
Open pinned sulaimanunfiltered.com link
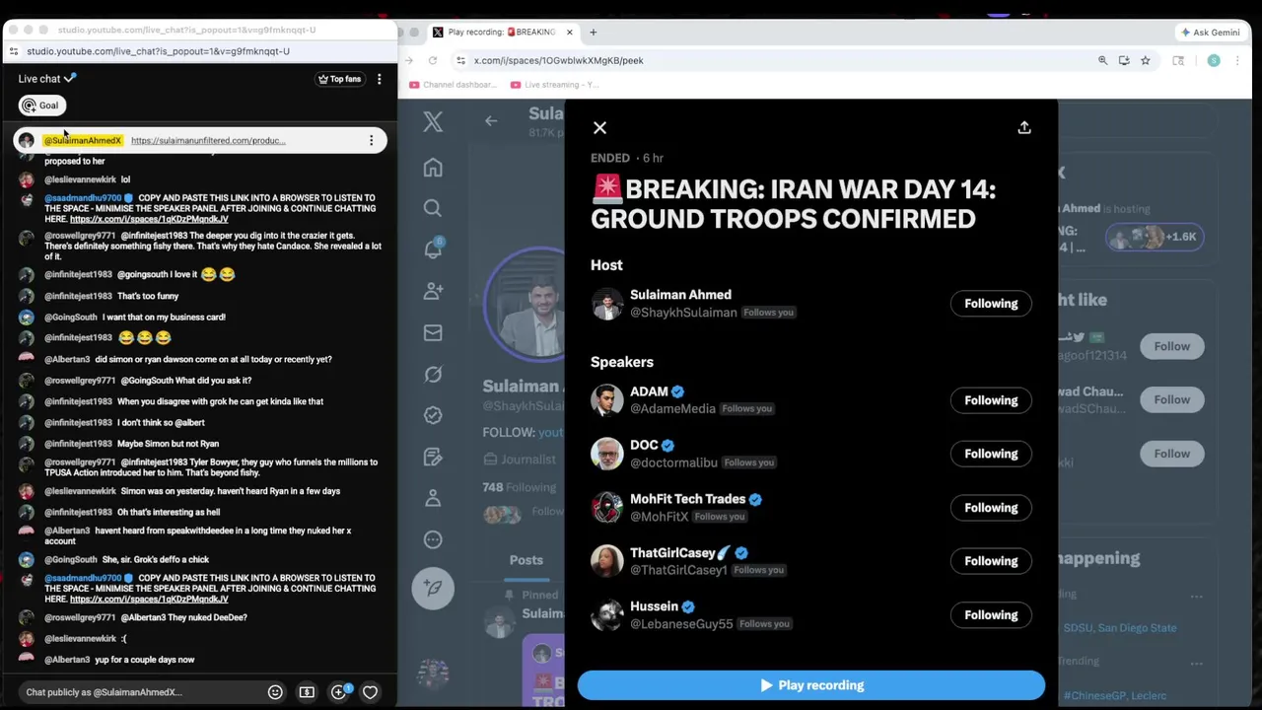pos(208,140)
